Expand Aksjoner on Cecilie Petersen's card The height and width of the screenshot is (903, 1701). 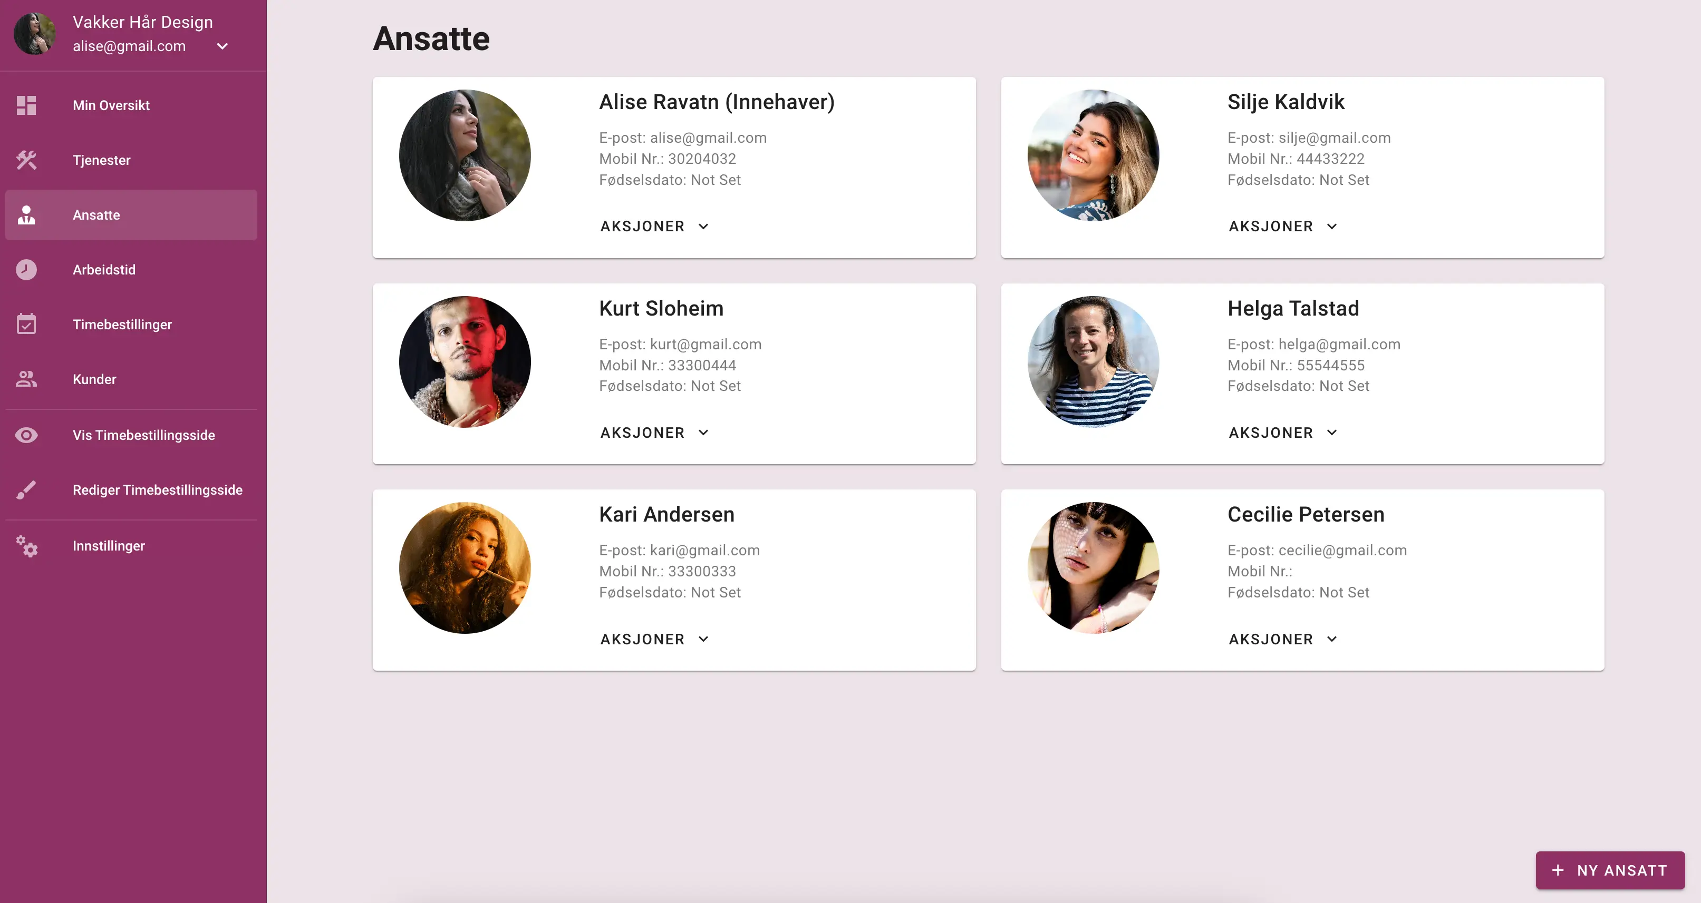coord(1282,639)
